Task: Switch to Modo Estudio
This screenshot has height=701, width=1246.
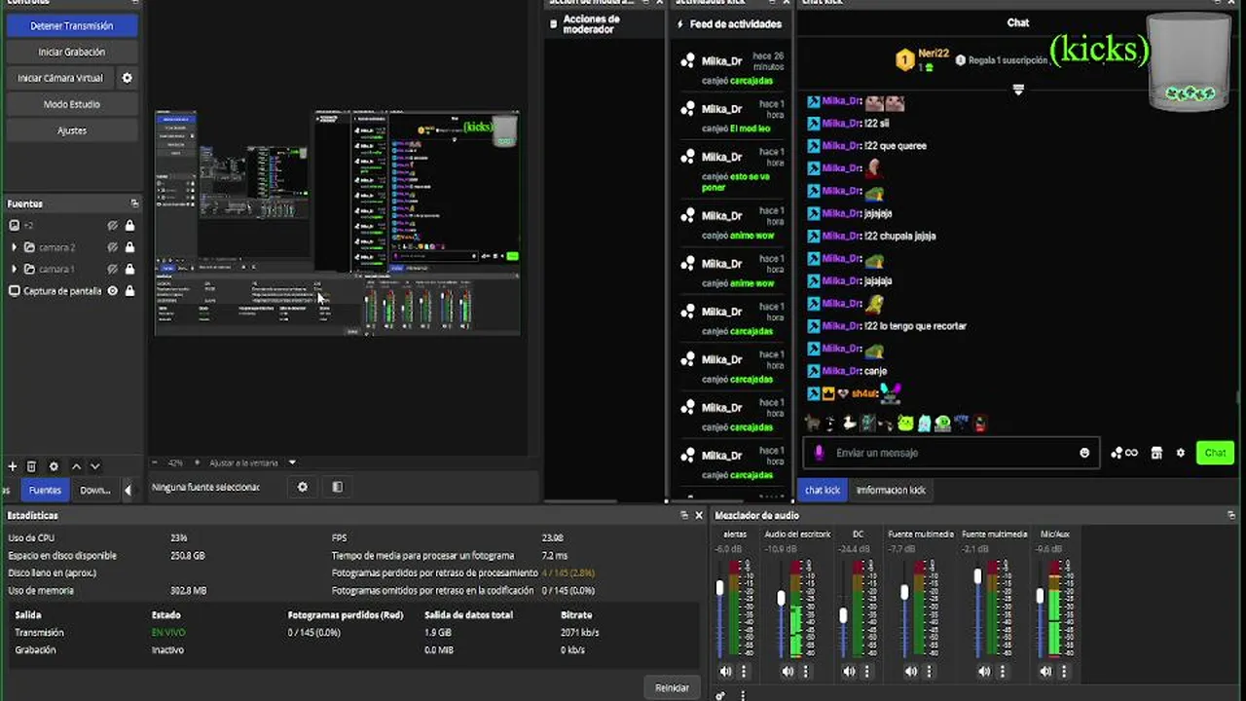Action: [72, 104]
